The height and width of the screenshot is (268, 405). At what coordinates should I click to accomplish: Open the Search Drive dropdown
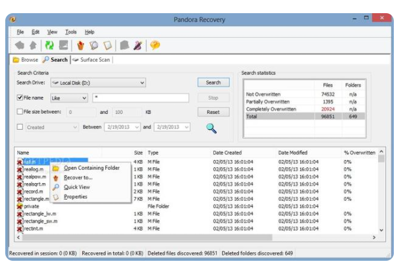click(143, 83)
